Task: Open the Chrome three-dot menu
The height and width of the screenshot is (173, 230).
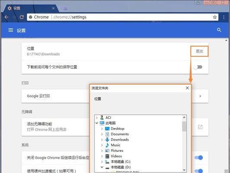Action: coord(224,17)
